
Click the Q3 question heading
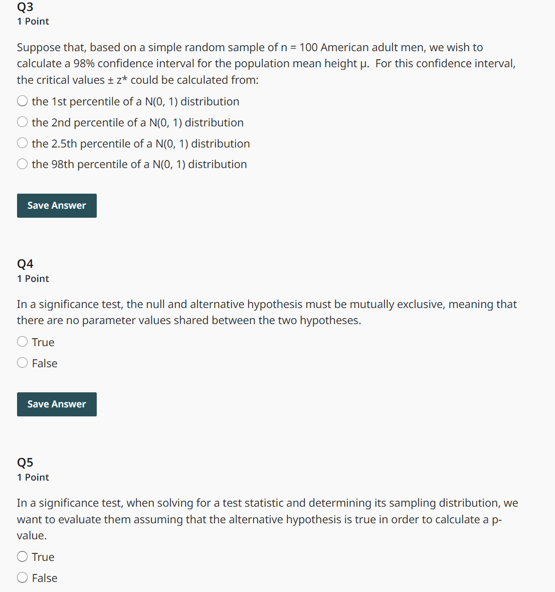pyautogui.click(x=25, y=7)
